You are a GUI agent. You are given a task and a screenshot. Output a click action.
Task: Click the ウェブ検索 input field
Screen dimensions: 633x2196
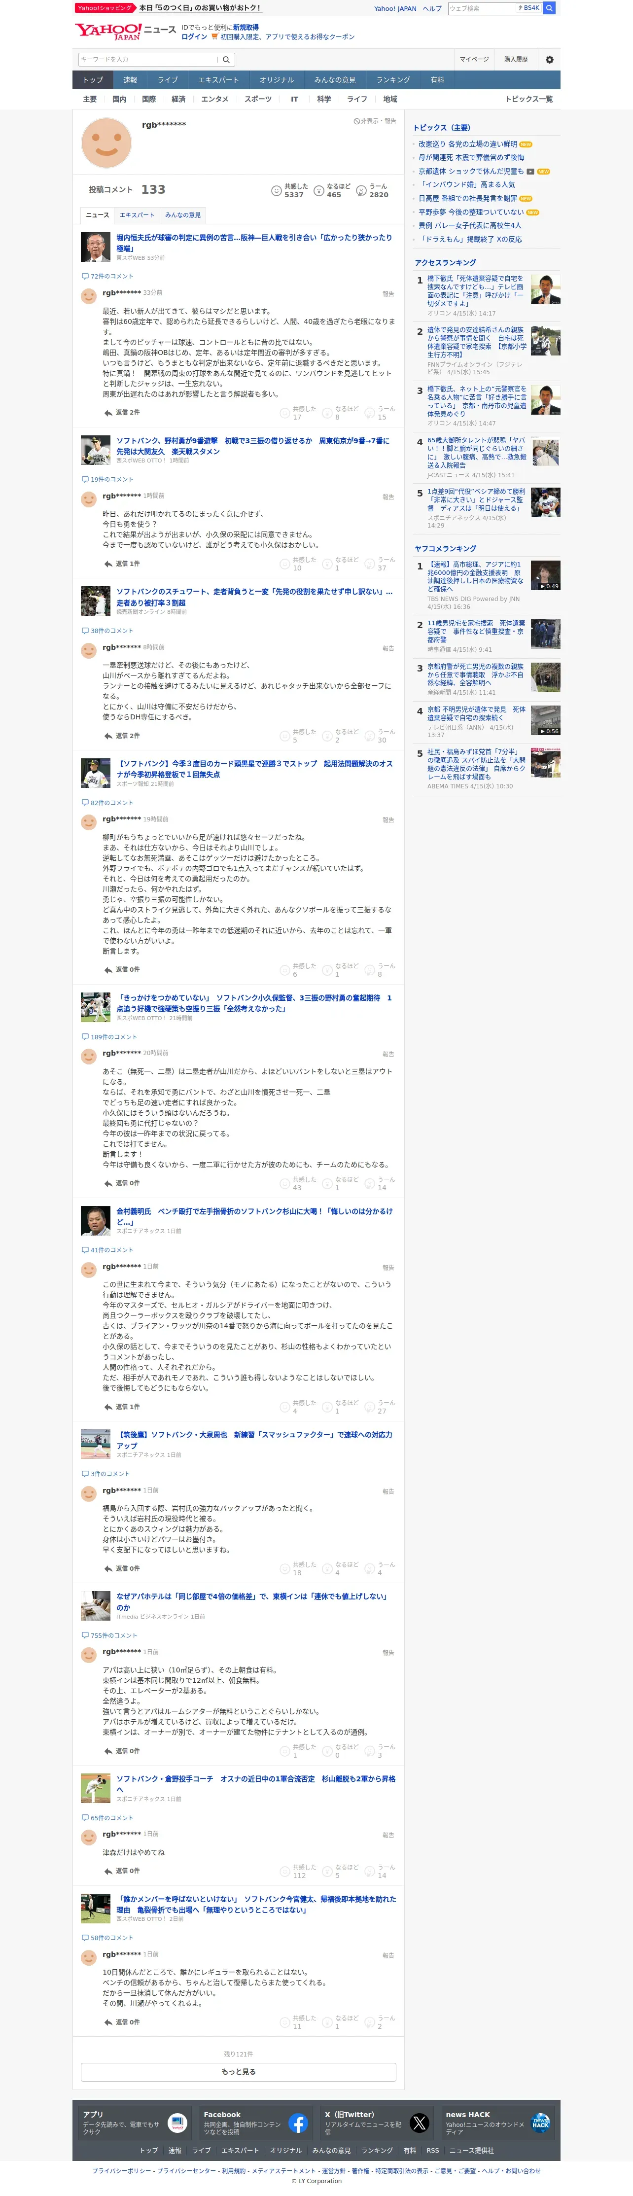tap(482, 8)
